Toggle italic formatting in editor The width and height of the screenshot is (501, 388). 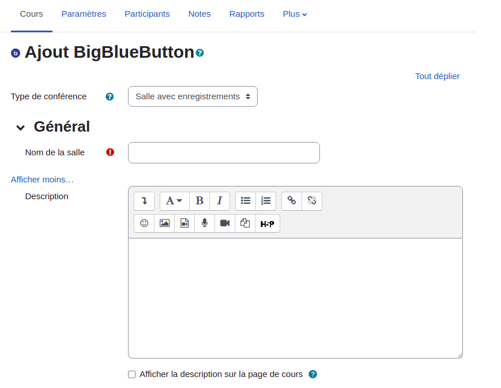pos(220,201)
